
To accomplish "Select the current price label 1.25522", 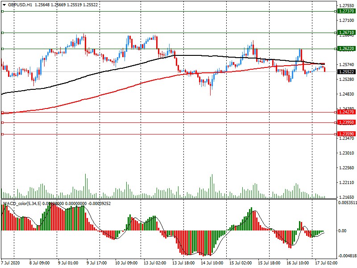I will 346,71.
